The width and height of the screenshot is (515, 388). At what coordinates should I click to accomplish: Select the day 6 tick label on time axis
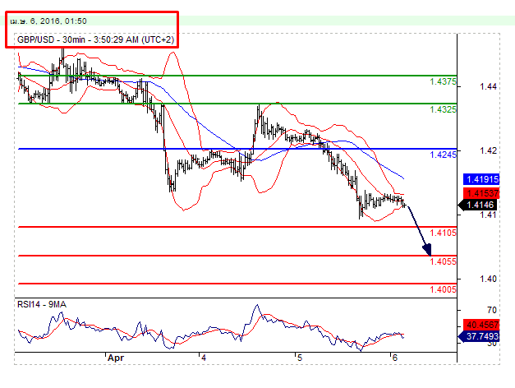(394, 358)
